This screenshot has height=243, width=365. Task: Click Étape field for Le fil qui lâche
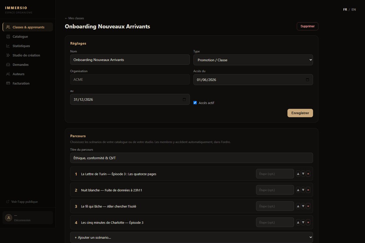click(275, 206)
